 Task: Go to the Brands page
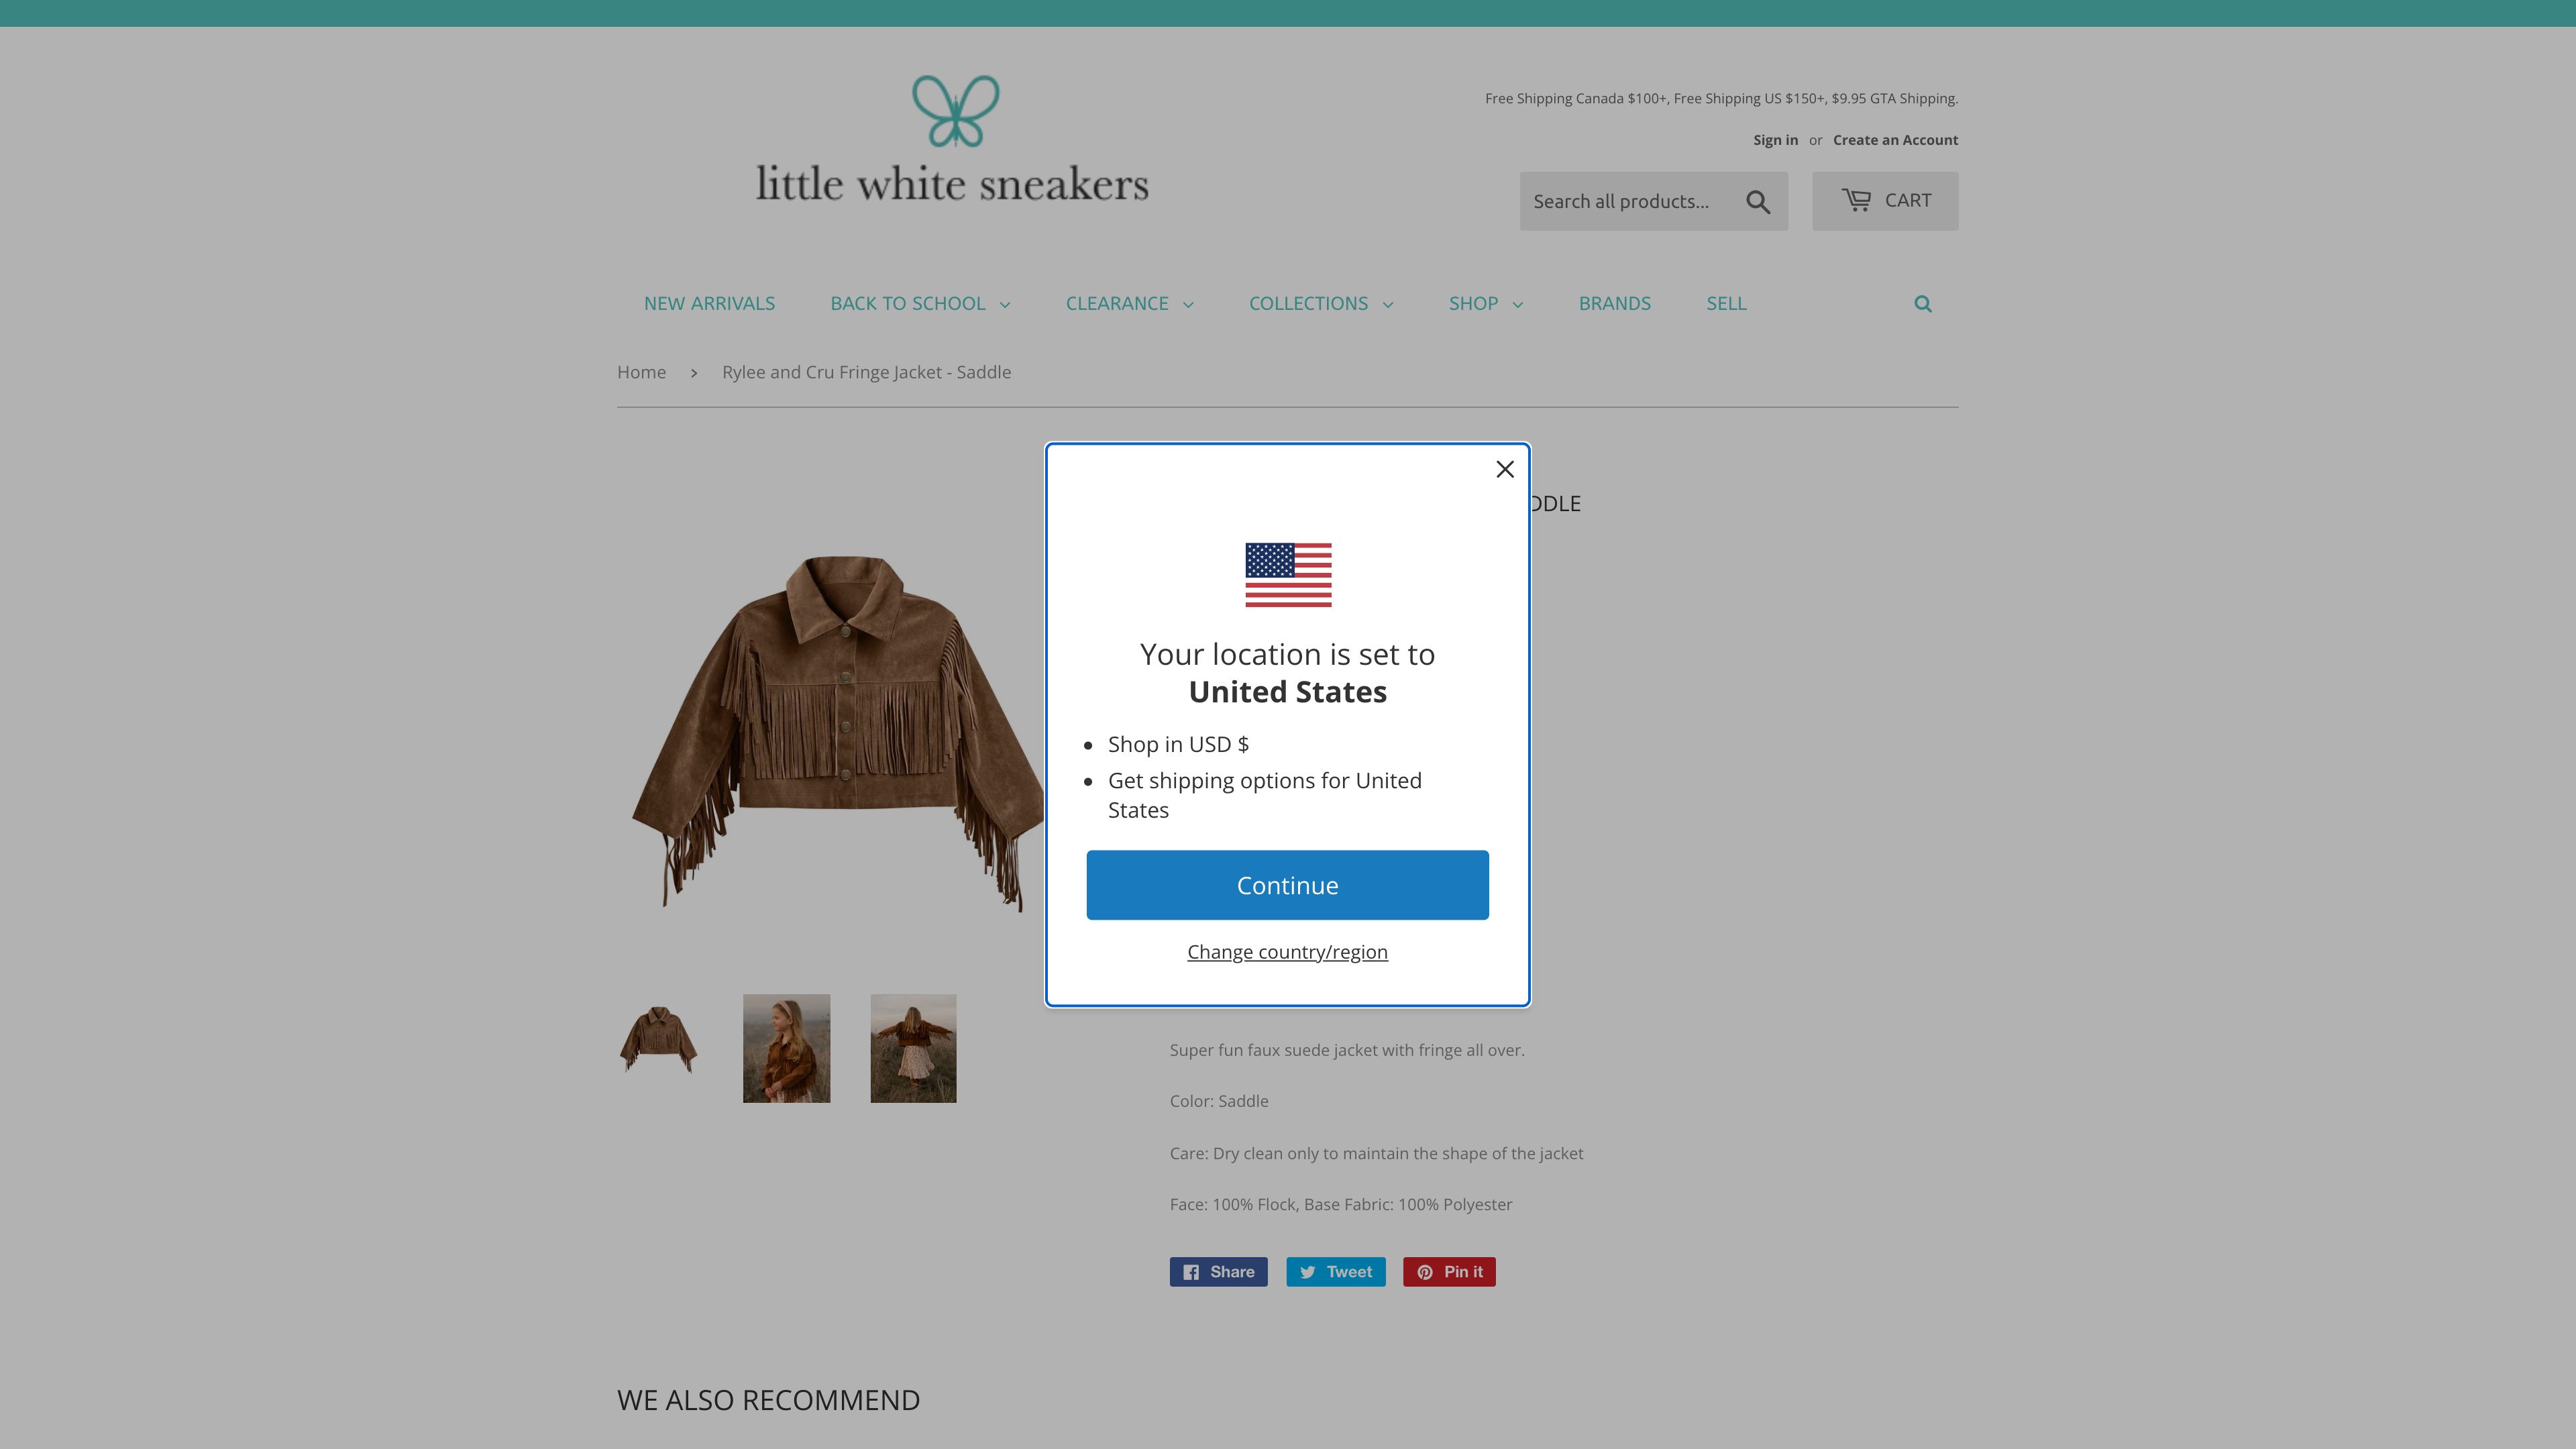tap(1614, 304)
